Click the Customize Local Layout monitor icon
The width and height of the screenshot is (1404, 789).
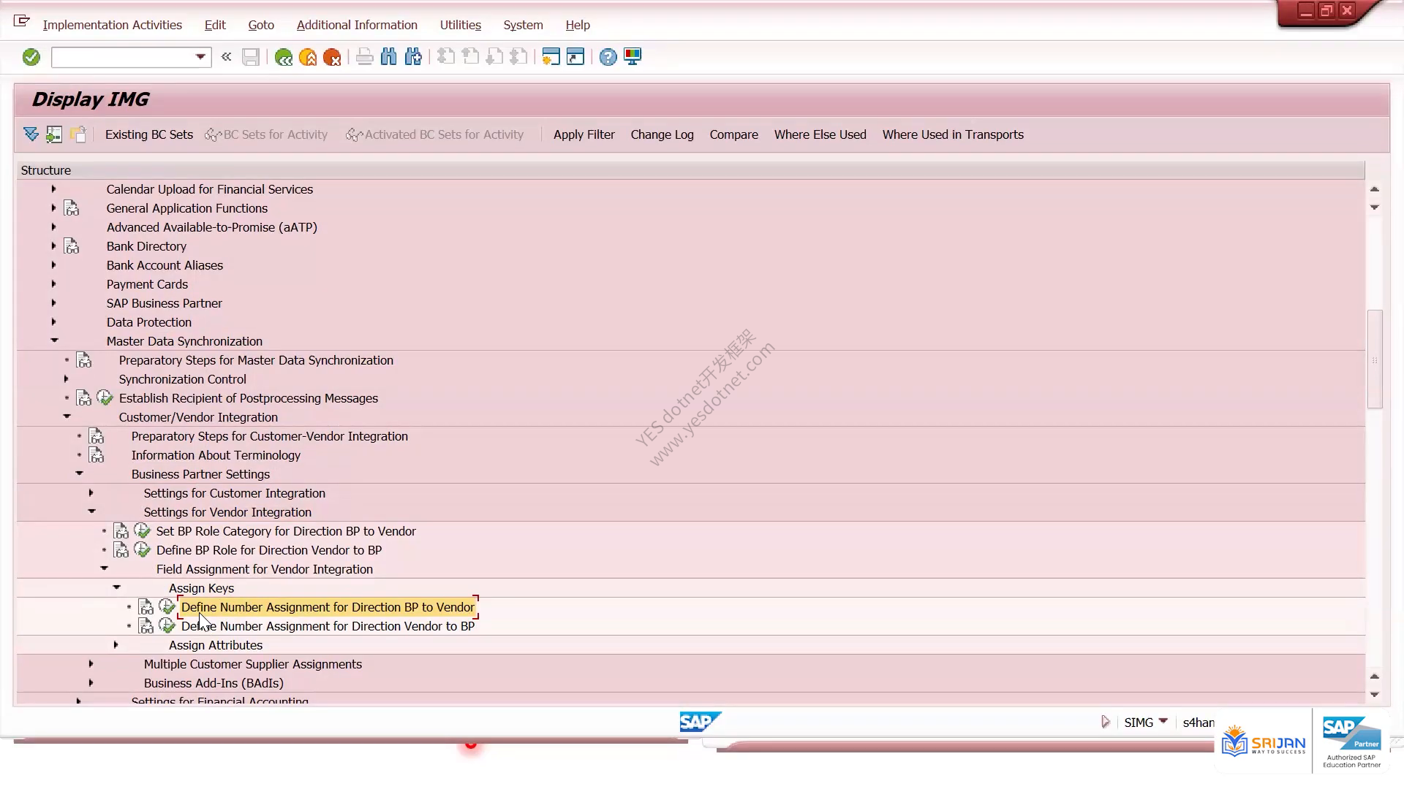[x=633, y=57]
